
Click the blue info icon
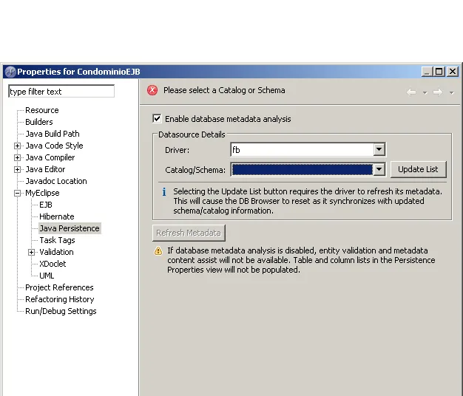[x=164, y=192]
